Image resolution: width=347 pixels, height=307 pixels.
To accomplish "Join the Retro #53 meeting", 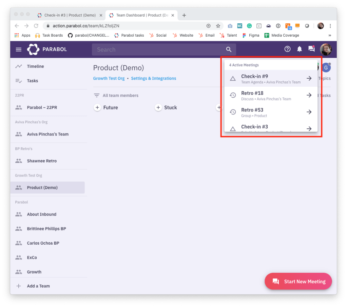I will (271, 112).
